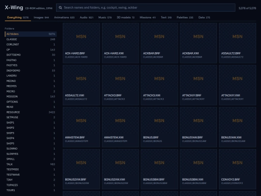Open the 3D models tab

point(126,17)
